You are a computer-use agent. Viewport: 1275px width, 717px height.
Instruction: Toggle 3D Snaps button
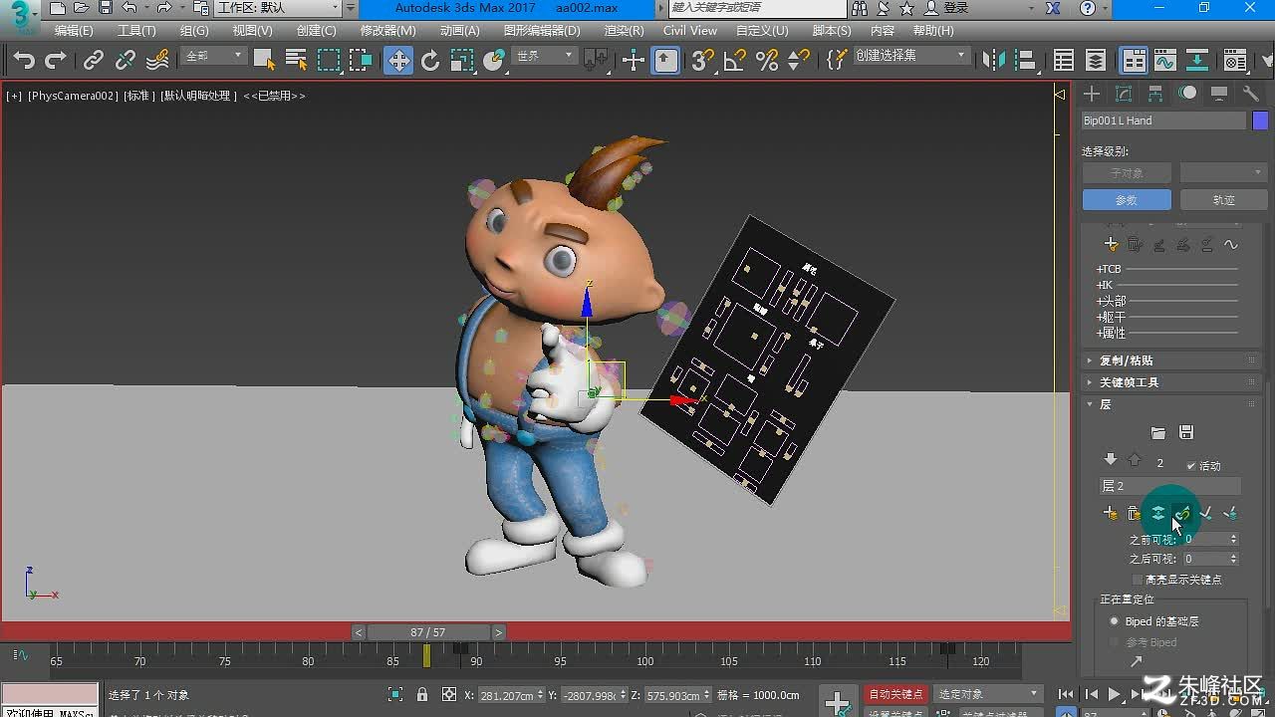coord(702,61)
